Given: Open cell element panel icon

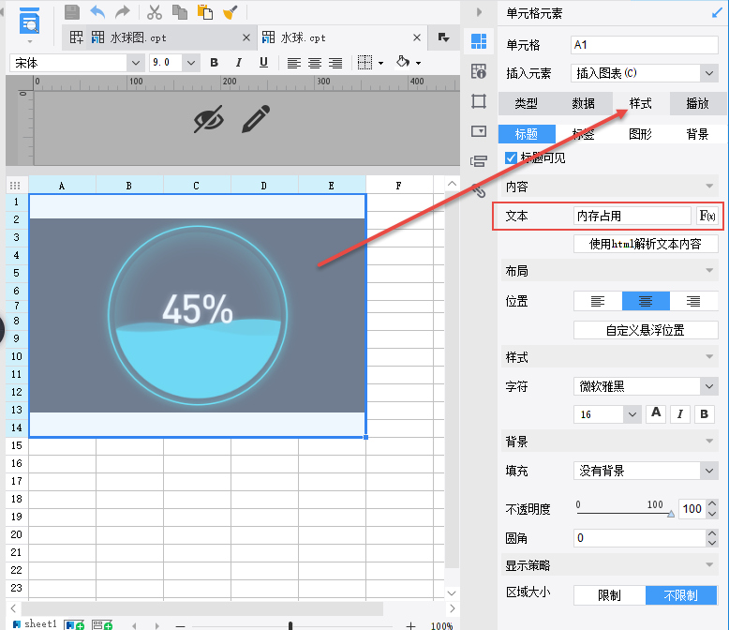Looking at the screenshot, I should 479,41.
